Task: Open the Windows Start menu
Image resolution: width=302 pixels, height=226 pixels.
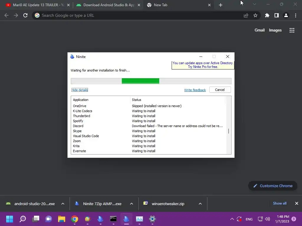Action: [x=9, y=219]
